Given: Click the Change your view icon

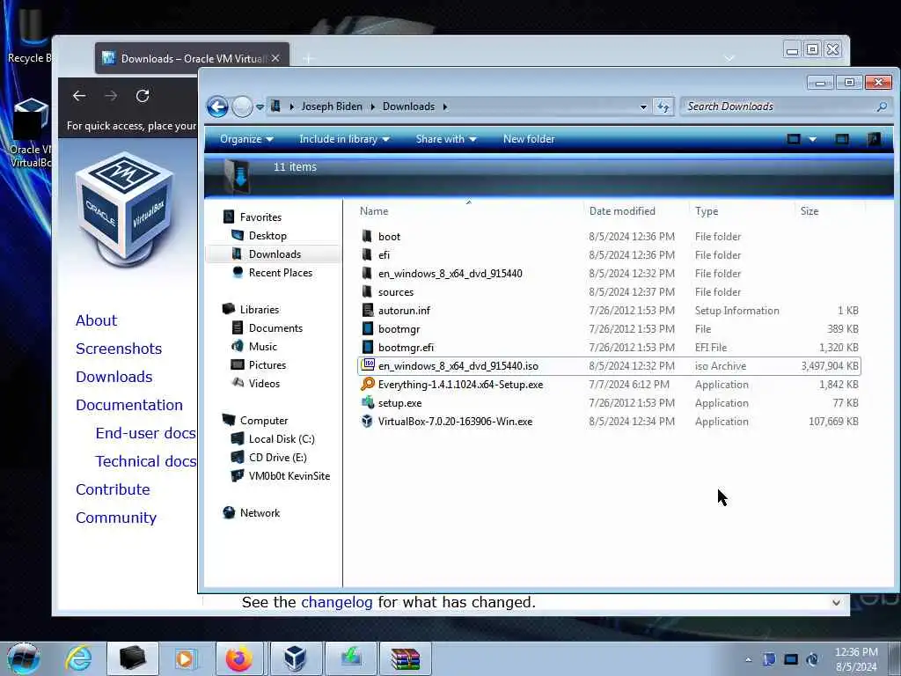Looking at the screenshot, I should pyautogui.click(x=794, y=139).
